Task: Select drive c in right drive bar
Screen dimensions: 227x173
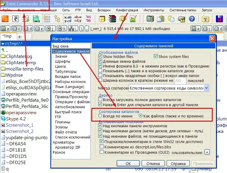Action: 207,29
